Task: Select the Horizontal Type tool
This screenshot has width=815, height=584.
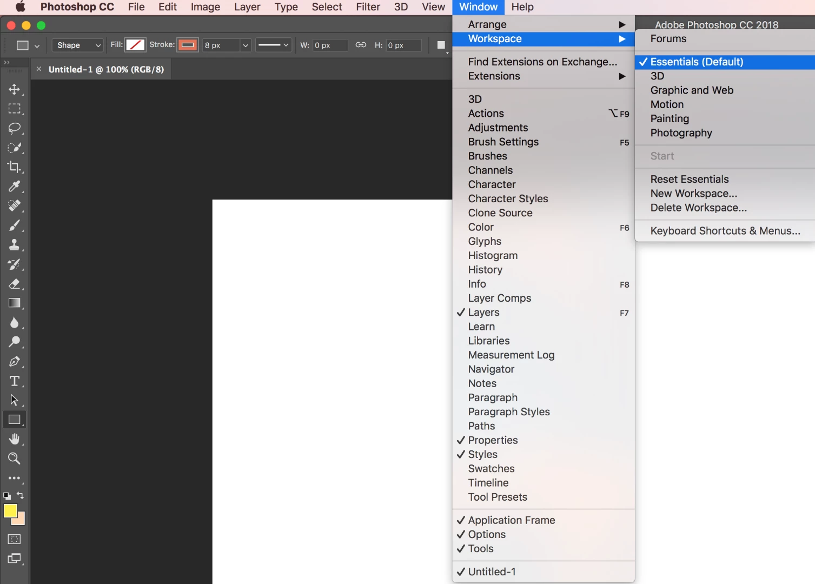Action: pos(15,381)
